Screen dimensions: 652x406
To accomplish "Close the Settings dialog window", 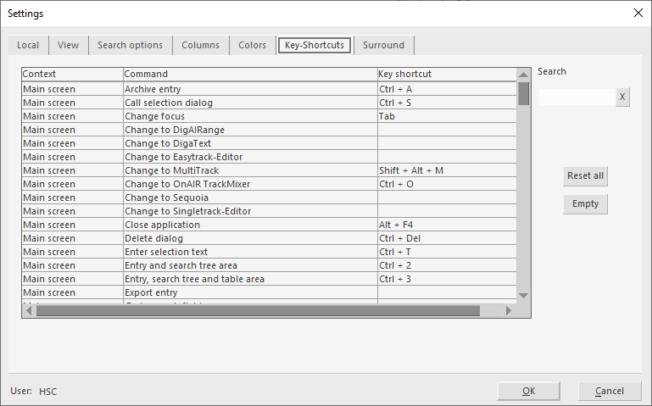I will point(638,13).
